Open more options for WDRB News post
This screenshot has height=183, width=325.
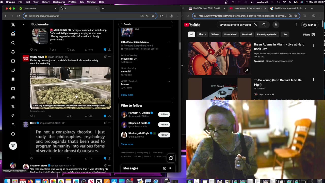click(x=109, y=57)
